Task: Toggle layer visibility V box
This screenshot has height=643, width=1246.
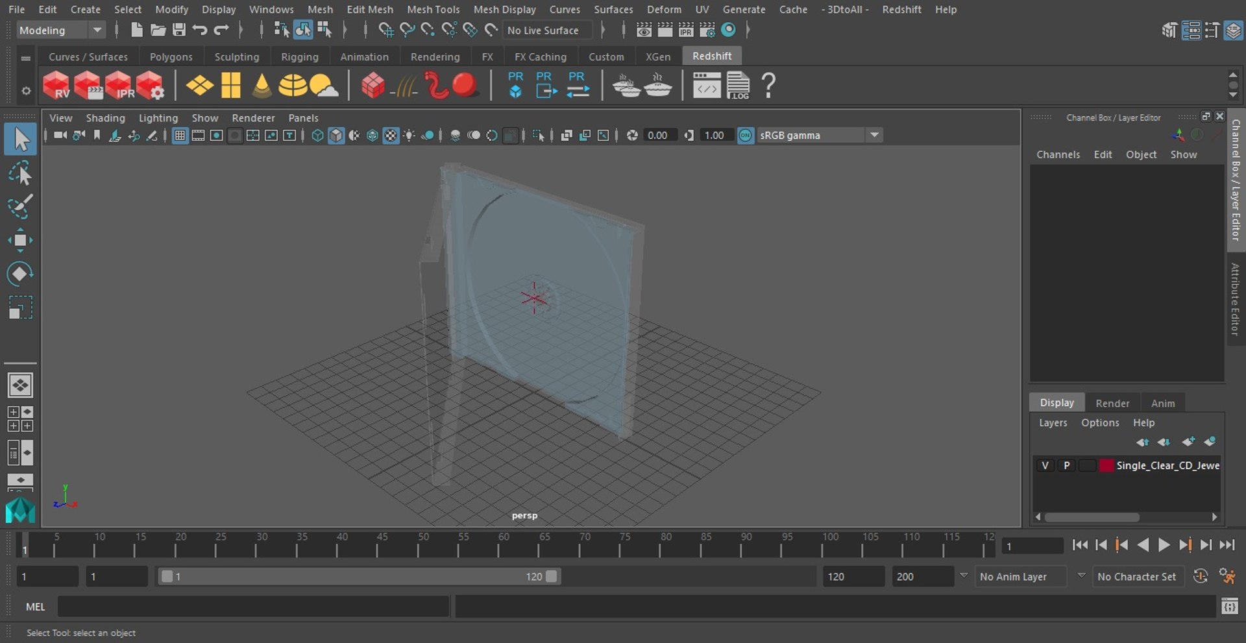Action: [1045, 465]
